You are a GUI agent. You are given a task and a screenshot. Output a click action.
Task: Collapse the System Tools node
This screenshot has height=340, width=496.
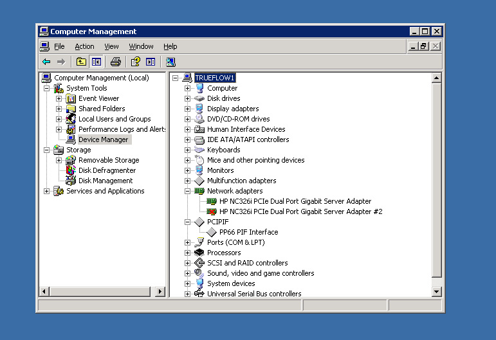click(x=47, y=88)
